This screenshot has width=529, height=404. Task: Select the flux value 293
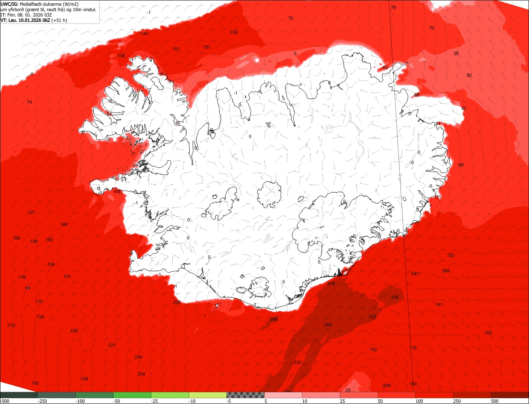click(x=328, y=325)
